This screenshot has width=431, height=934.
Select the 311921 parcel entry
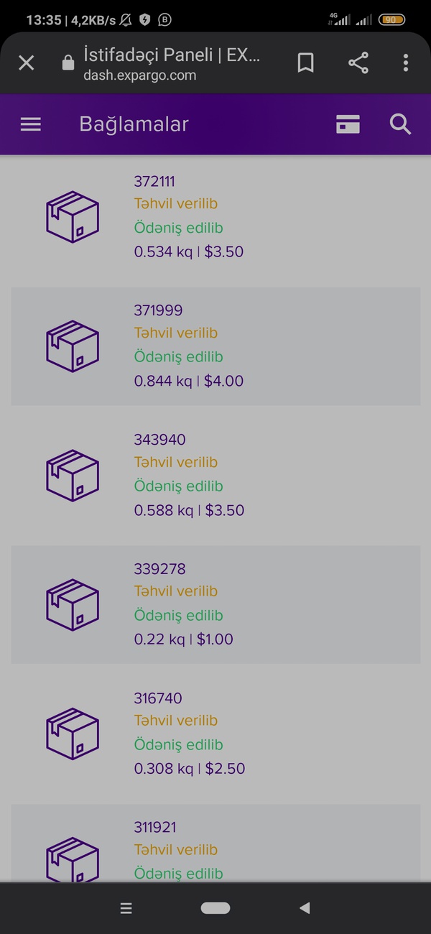tap(215, 843)
